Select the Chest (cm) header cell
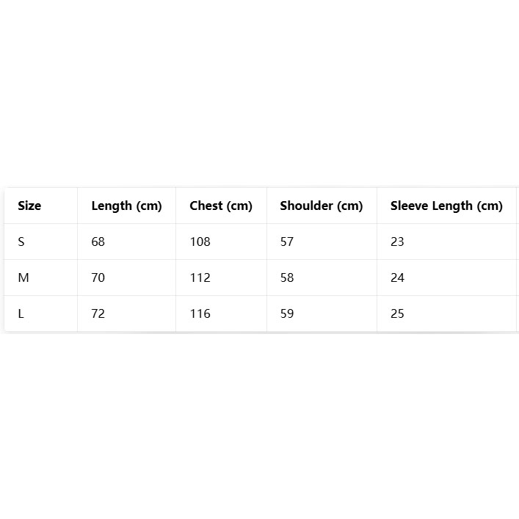 pyautogui.click(x=221, y=206)
